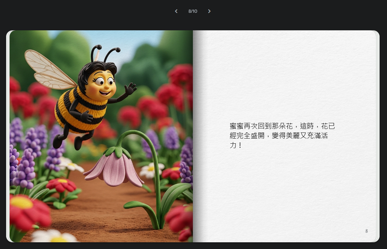Viewport: 387px width, 249px height.
Task: Click the large red flower in bottom-left corner
Action: (x=27, y=211)
